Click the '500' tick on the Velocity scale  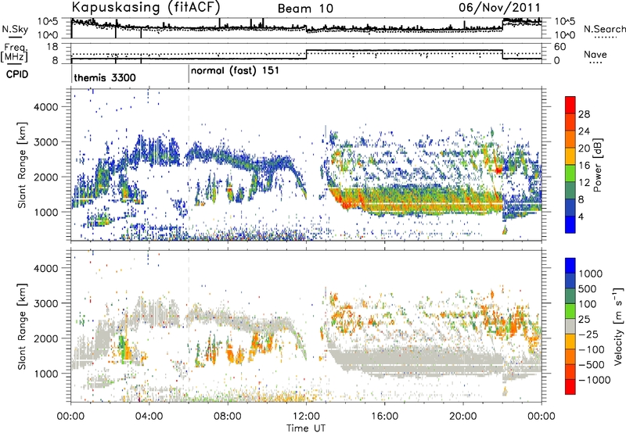click(588, 289)
